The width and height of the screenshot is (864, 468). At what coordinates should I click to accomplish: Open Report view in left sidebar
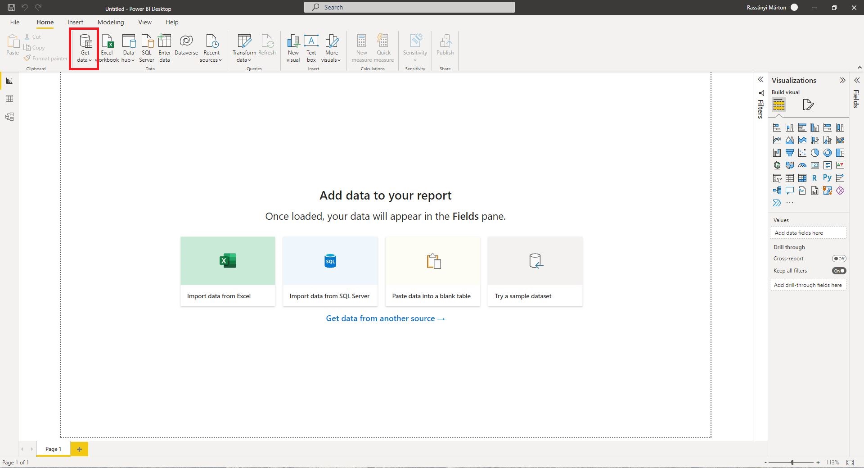(9, 81)
